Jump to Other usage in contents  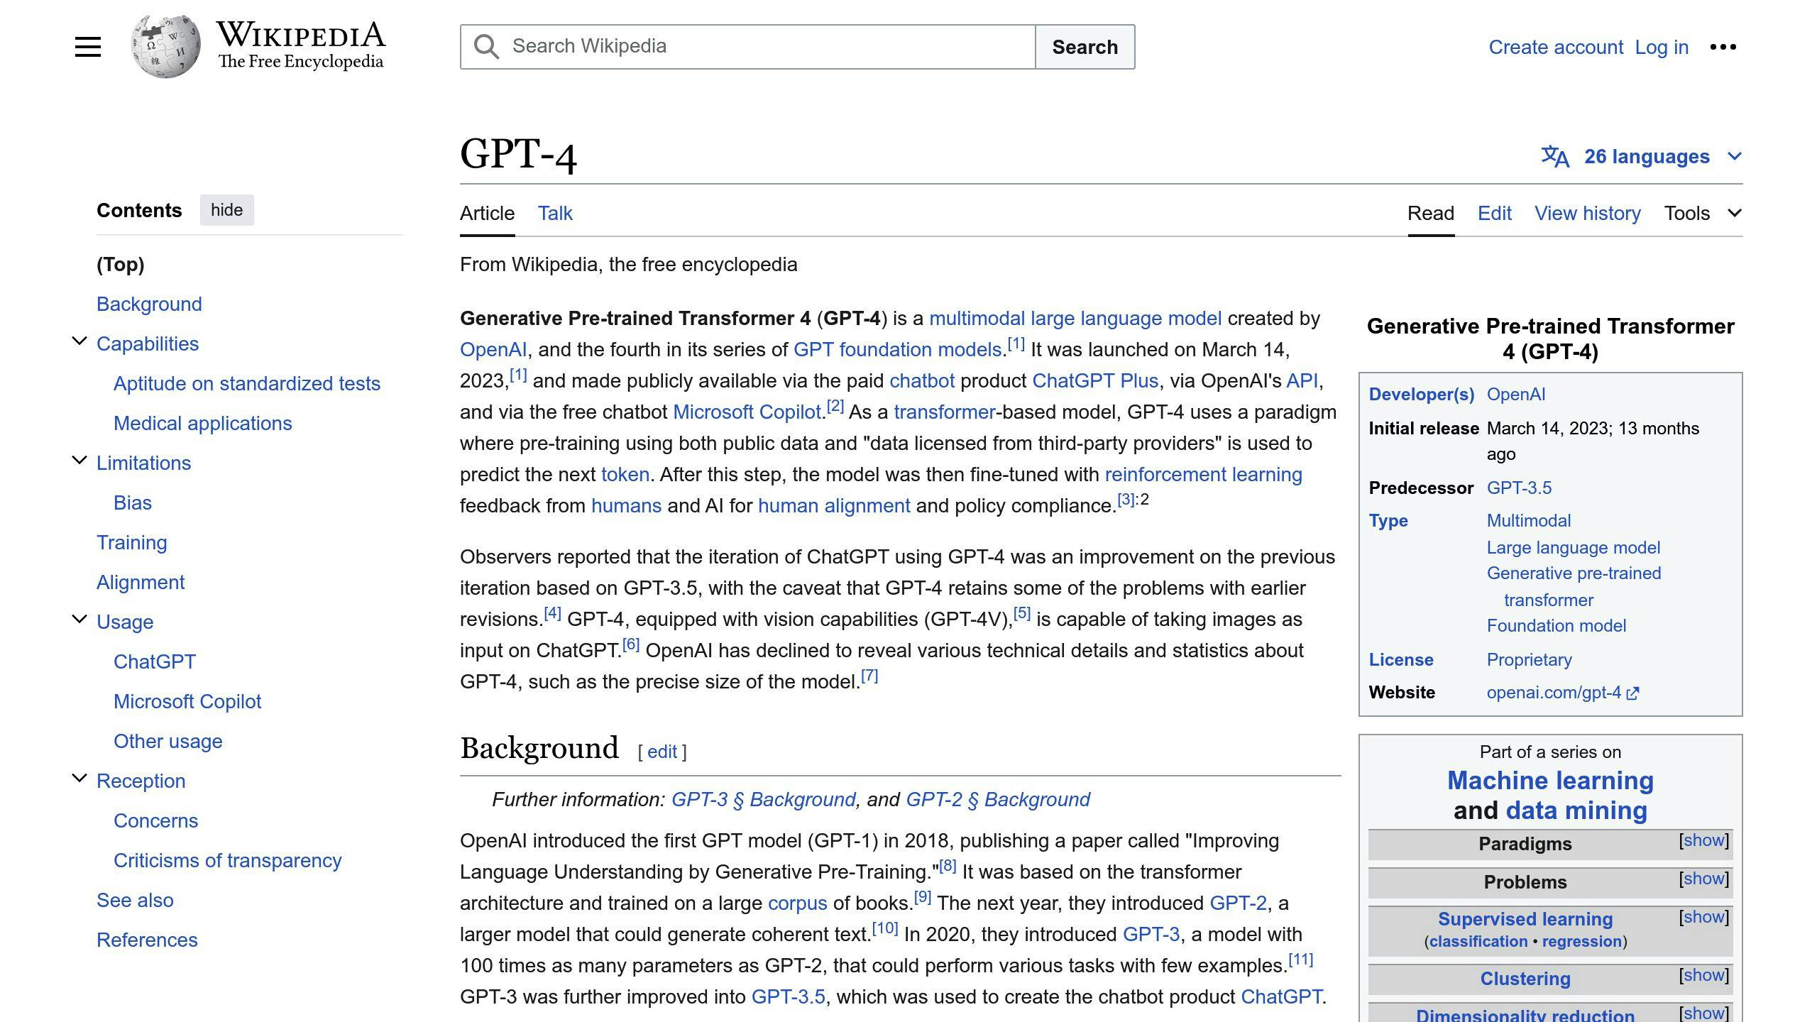pyautogui.click(x=168, y=741)
